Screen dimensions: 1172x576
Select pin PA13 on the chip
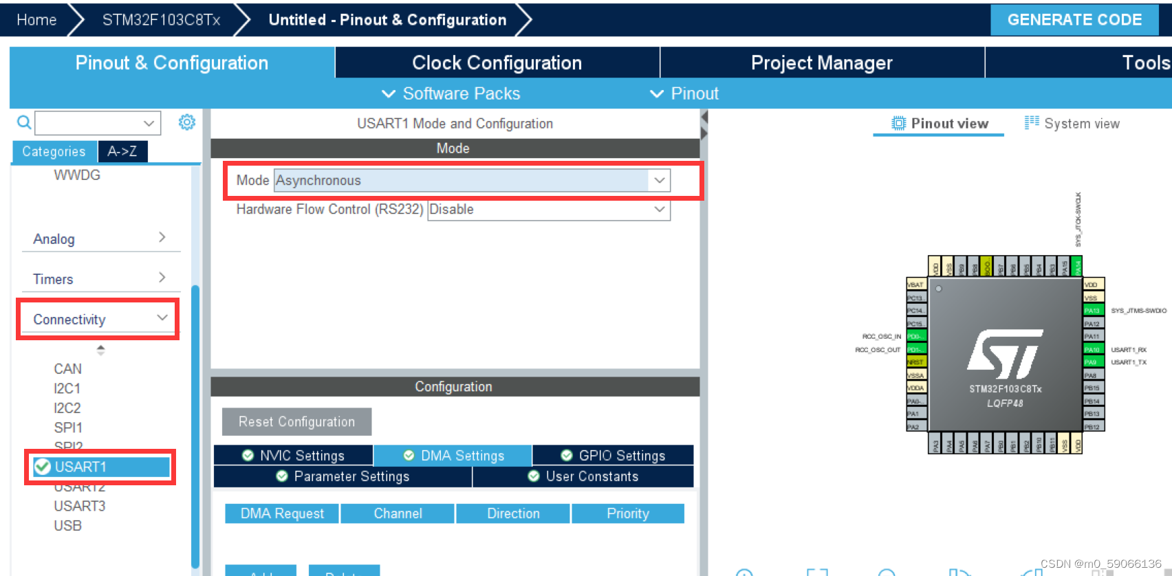pyautogui.click(x=1094, y=310)
